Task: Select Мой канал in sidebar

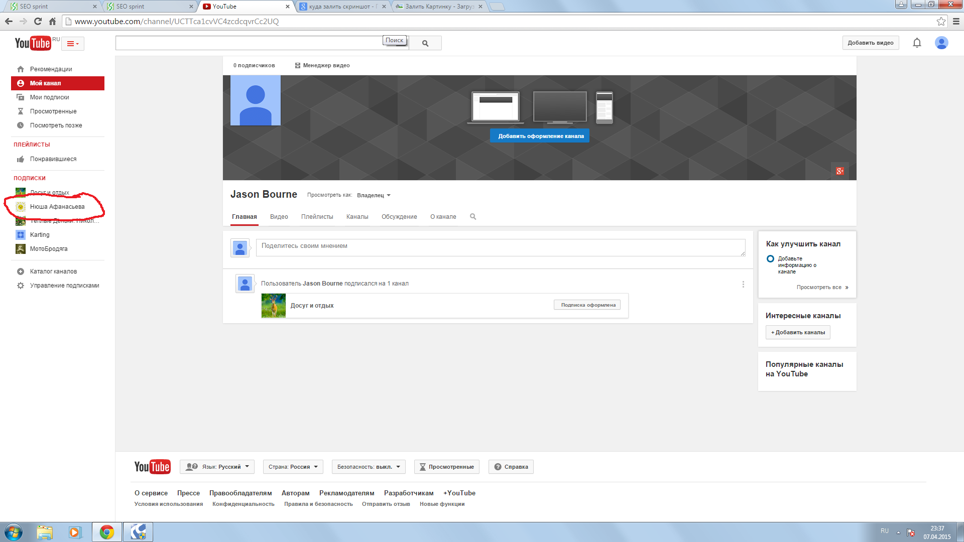Action: click(58, 83)
